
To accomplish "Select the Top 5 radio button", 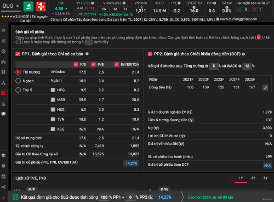I will 18,90.
